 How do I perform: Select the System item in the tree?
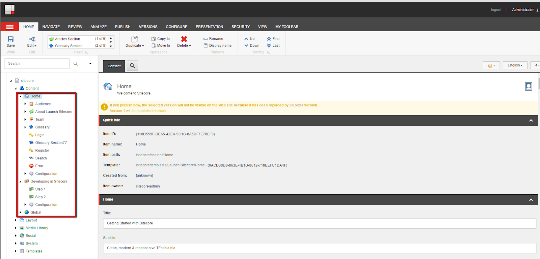32,244
